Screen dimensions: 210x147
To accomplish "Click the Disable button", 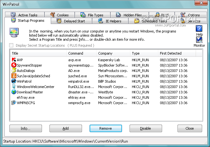I will pyautogui.click(x=146, y=128).
